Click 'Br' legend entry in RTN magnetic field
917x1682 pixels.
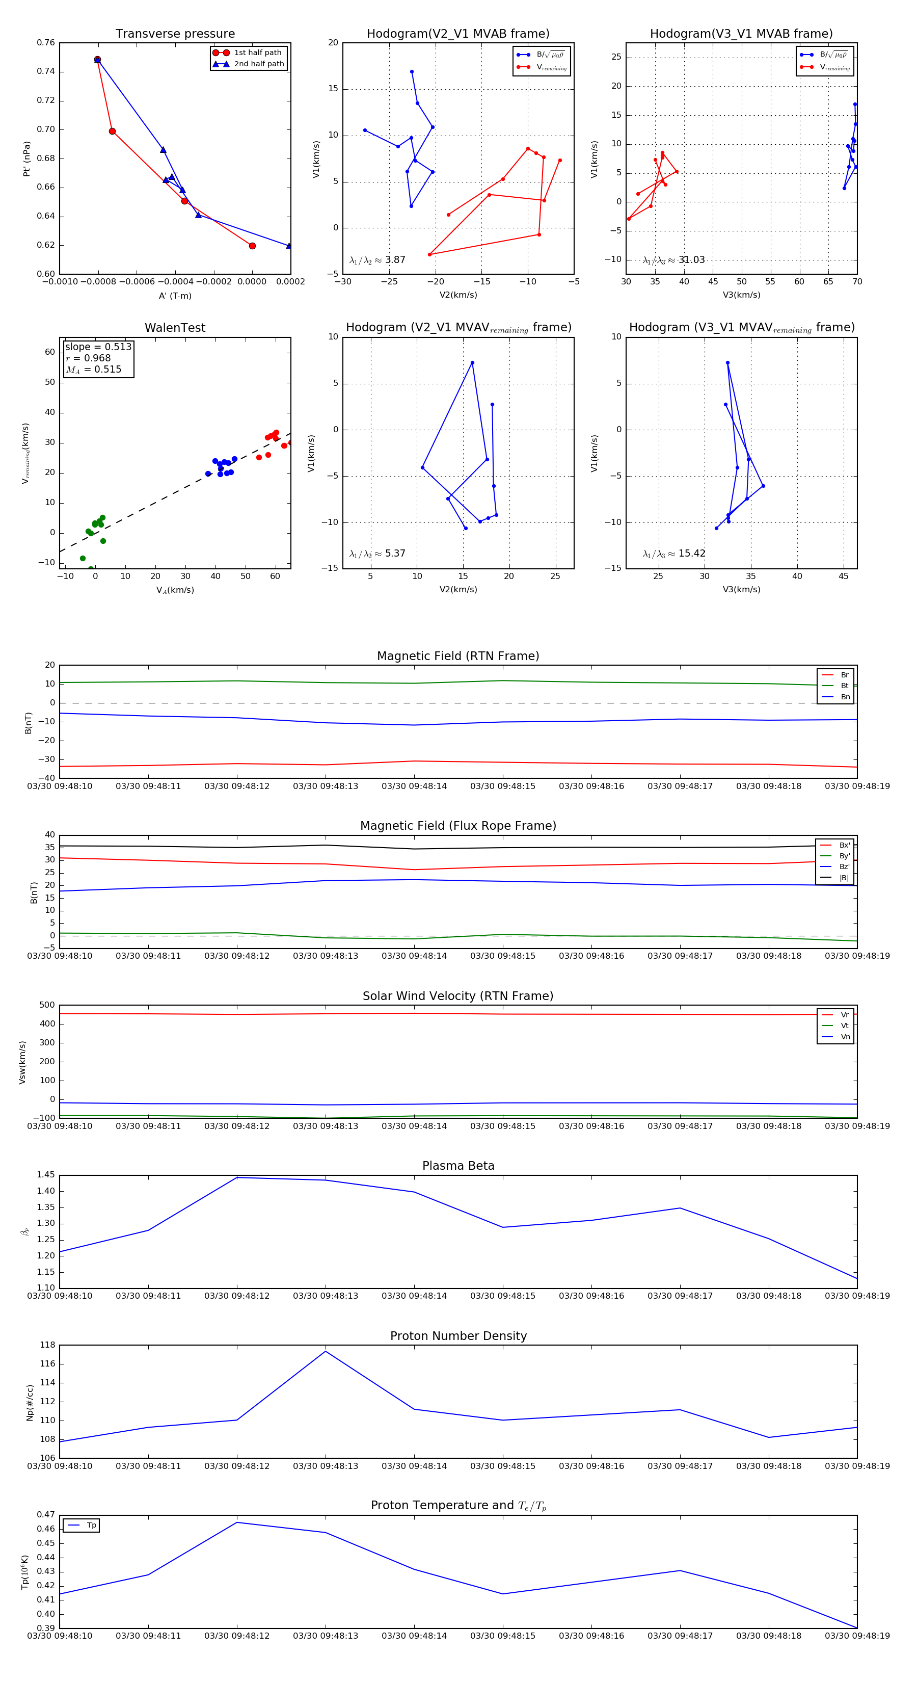click(836, 674)
